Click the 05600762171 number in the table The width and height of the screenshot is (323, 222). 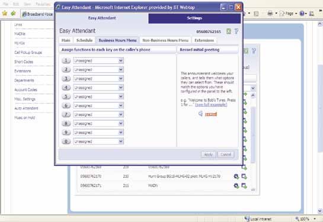pos(91,185)
